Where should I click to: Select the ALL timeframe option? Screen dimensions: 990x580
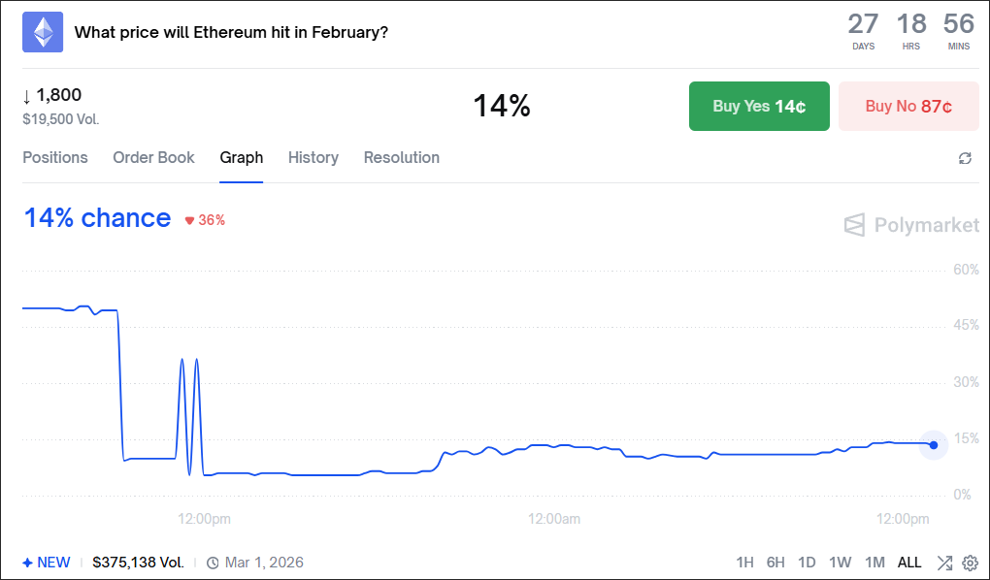[x=909, y=563]
